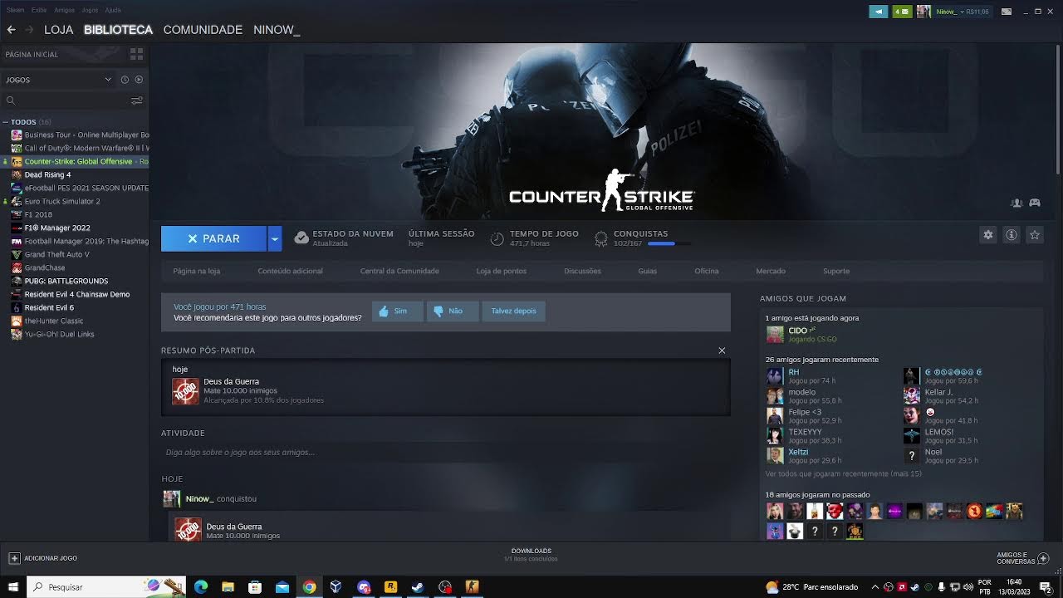Open game info icon beside gear
1063x598 pixels.
coord(1012,235)
